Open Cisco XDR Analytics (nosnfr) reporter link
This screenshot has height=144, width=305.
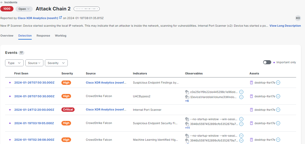coord(38,18)
